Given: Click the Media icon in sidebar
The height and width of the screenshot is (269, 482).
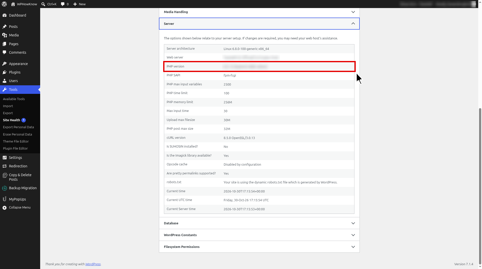Looking at the screenshot, I should click(x=5, y=35).
